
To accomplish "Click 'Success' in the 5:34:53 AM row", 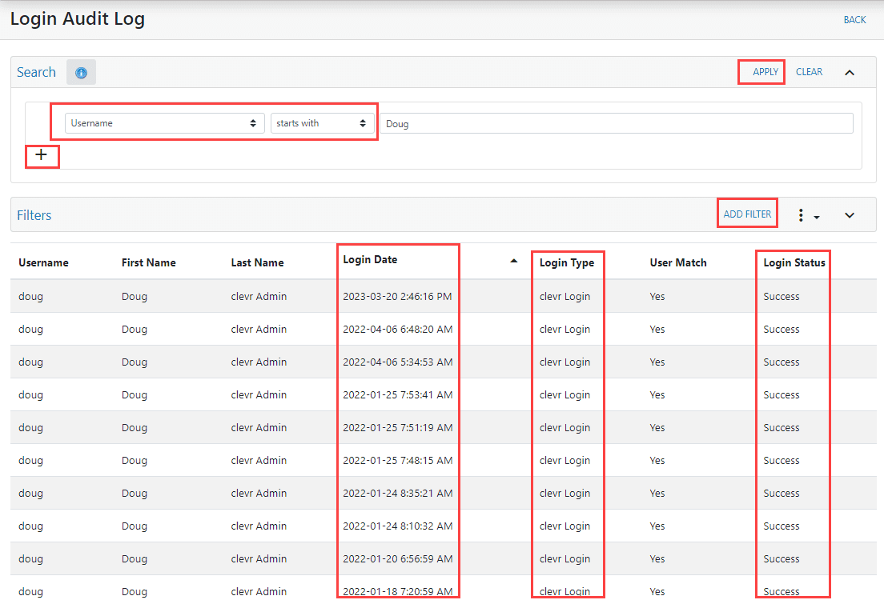I will pos(782,362).
